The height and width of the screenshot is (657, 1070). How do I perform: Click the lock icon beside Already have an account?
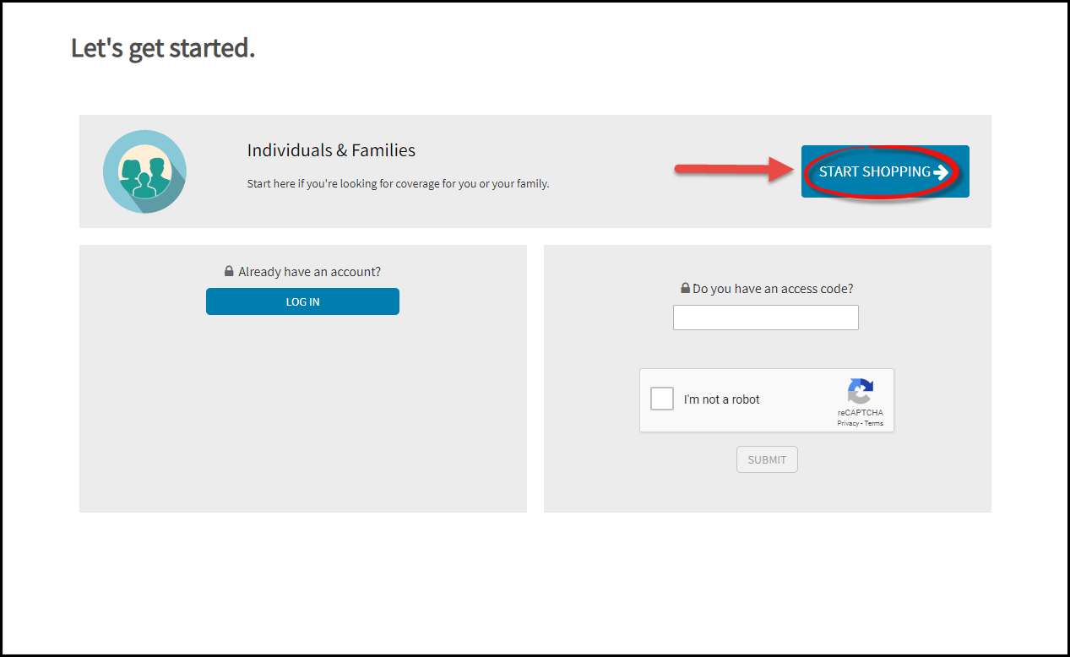point(229,271)
